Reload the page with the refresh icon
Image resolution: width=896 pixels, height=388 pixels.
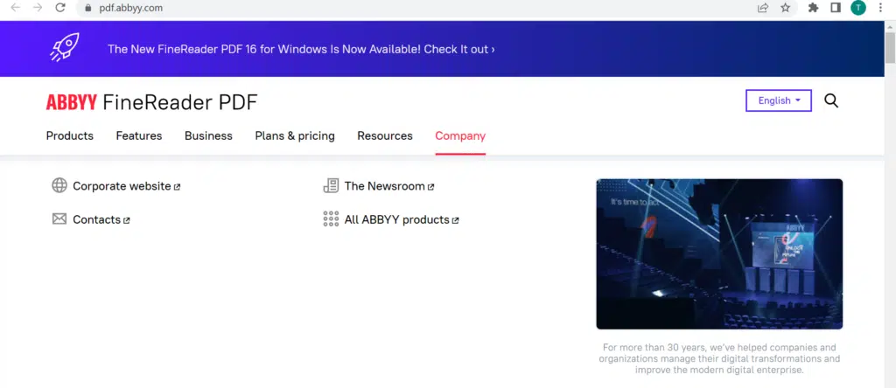pos(60,8)
